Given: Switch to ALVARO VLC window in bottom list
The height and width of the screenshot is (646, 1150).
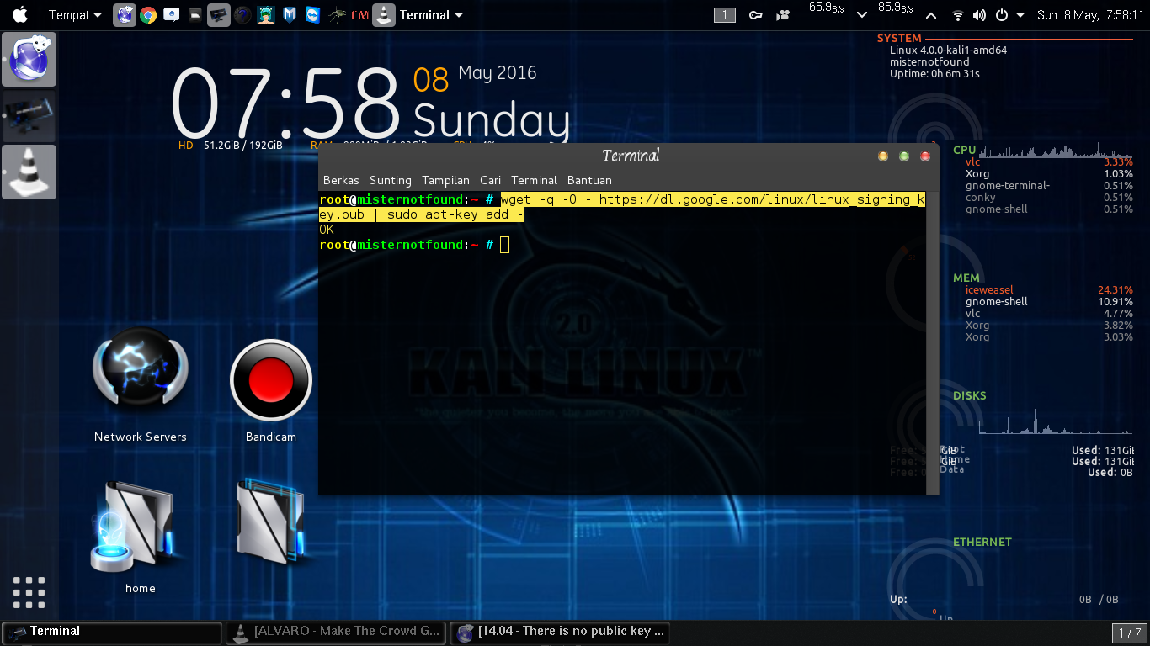Looking at the screenshot, I should 336,632.
